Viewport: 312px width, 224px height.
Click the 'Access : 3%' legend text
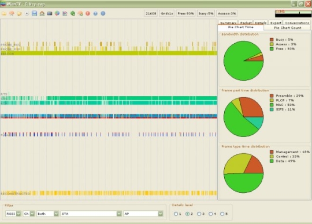point(286,44)
